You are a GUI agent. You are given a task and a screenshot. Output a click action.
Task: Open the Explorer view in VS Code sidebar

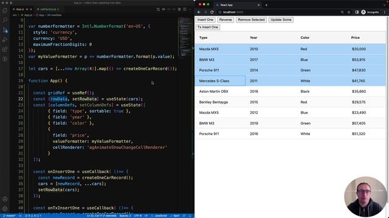(5, 11)
